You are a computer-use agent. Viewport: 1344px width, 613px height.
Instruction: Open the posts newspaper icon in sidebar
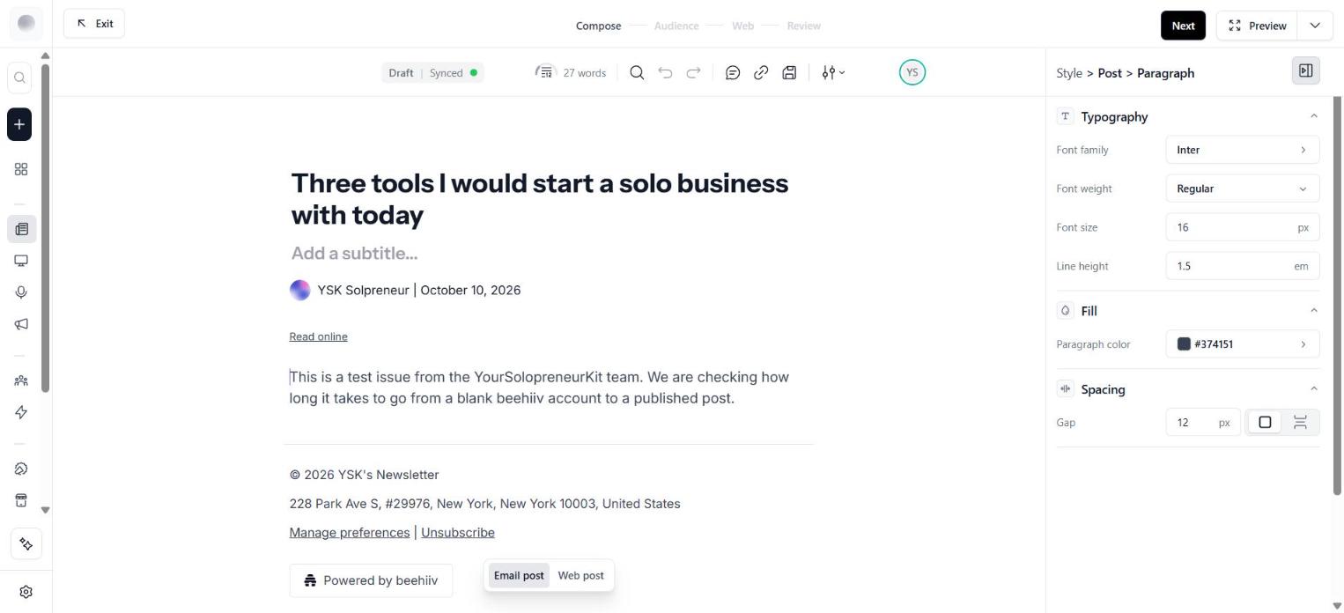21,229
